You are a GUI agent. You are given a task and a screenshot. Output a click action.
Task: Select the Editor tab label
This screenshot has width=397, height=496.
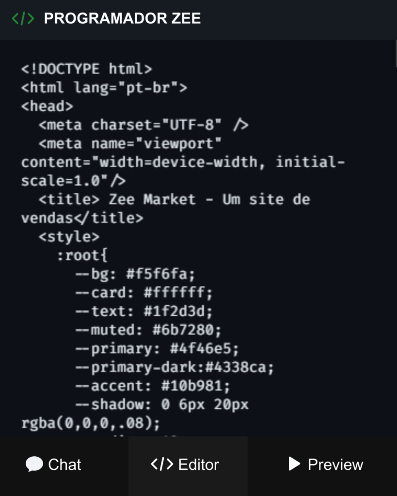click(199, 465)
